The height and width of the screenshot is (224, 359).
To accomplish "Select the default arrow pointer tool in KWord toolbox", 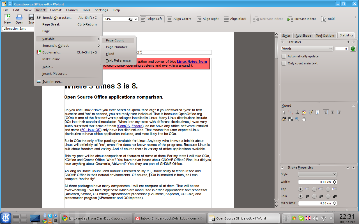I will 284,112.
